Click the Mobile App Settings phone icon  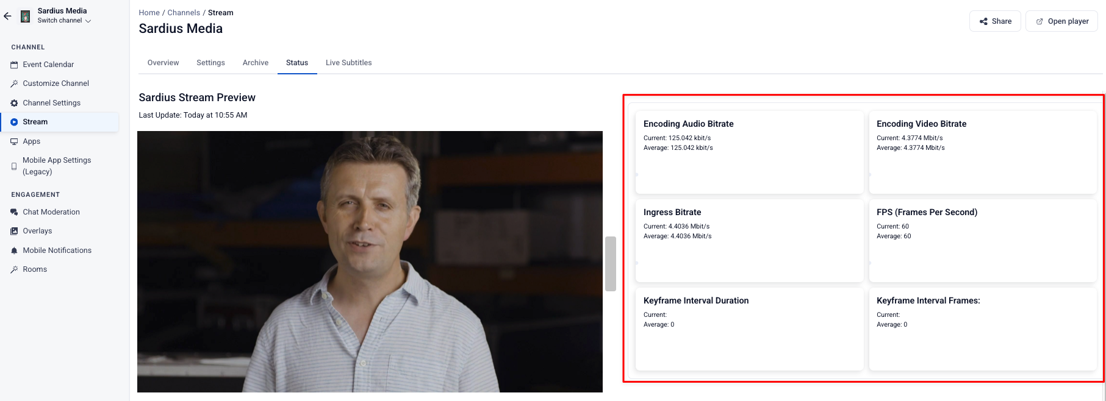coord(14,166)
